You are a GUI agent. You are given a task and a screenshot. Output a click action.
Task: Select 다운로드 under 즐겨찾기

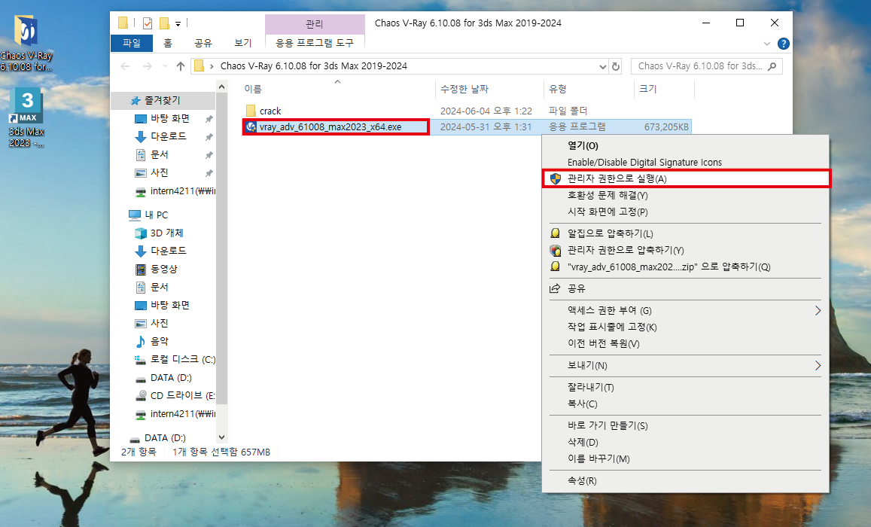pyautogui.click(x=169, y=136)
